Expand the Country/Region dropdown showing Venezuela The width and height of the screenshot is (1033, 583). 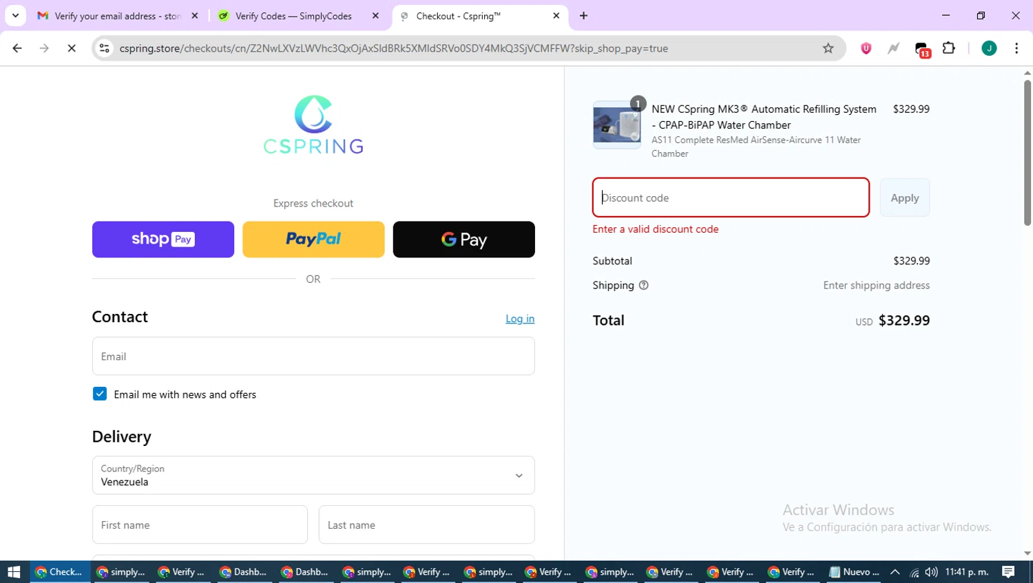point(313,475)
